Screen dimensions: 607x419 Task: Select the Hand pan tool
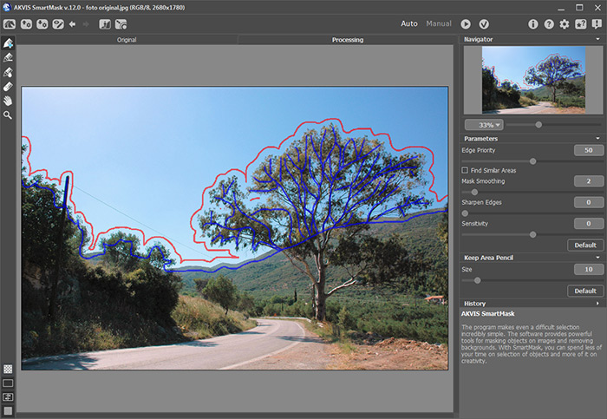point(8,101)
